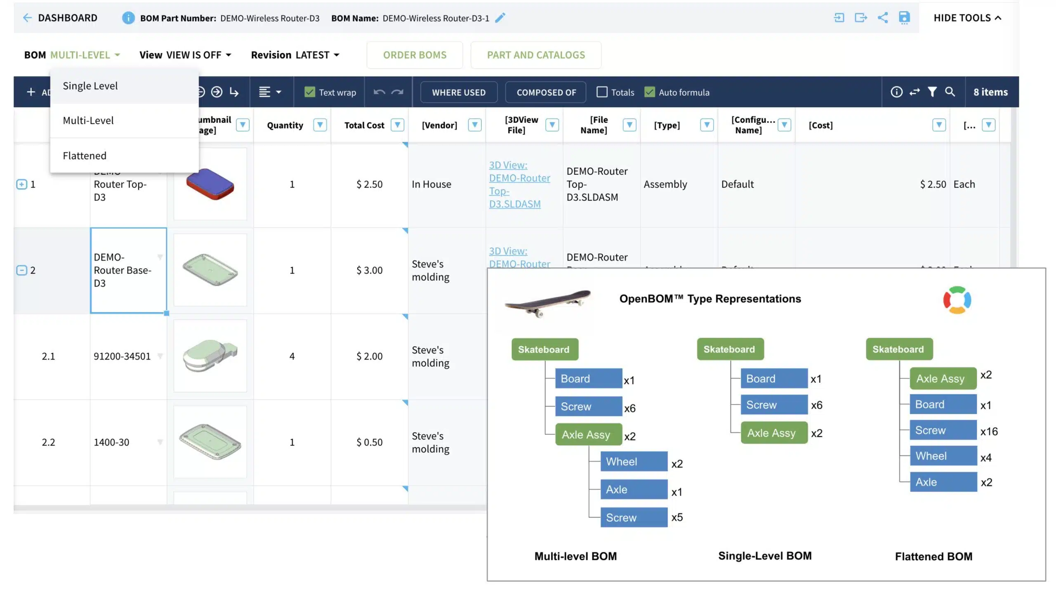Disable the Auto formula checkbox
Image resolution: width=1056 pixels, height=590 pixels.
(x=649, y=92)
